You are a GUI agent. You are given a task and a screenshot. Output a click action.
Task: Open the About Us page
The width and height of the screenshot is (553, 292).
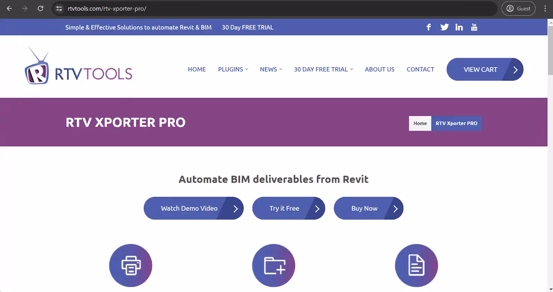379,69
